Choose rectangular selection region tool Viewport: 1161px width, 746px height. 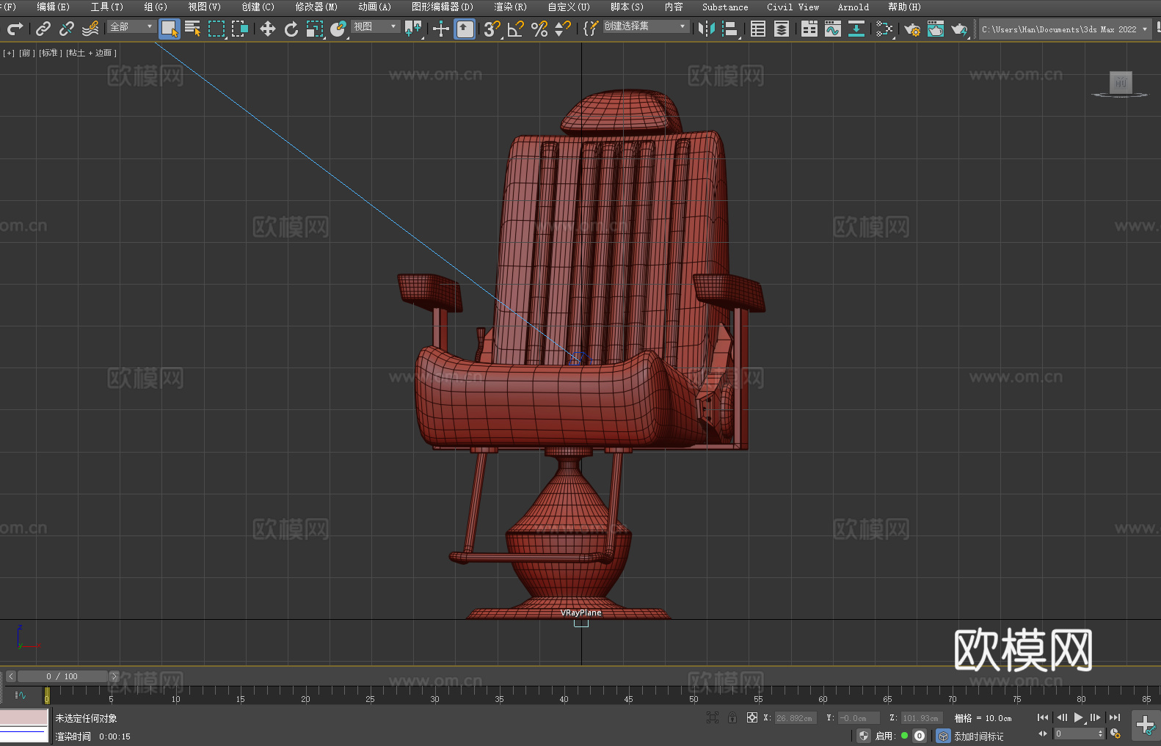click(x=216, y=29)
